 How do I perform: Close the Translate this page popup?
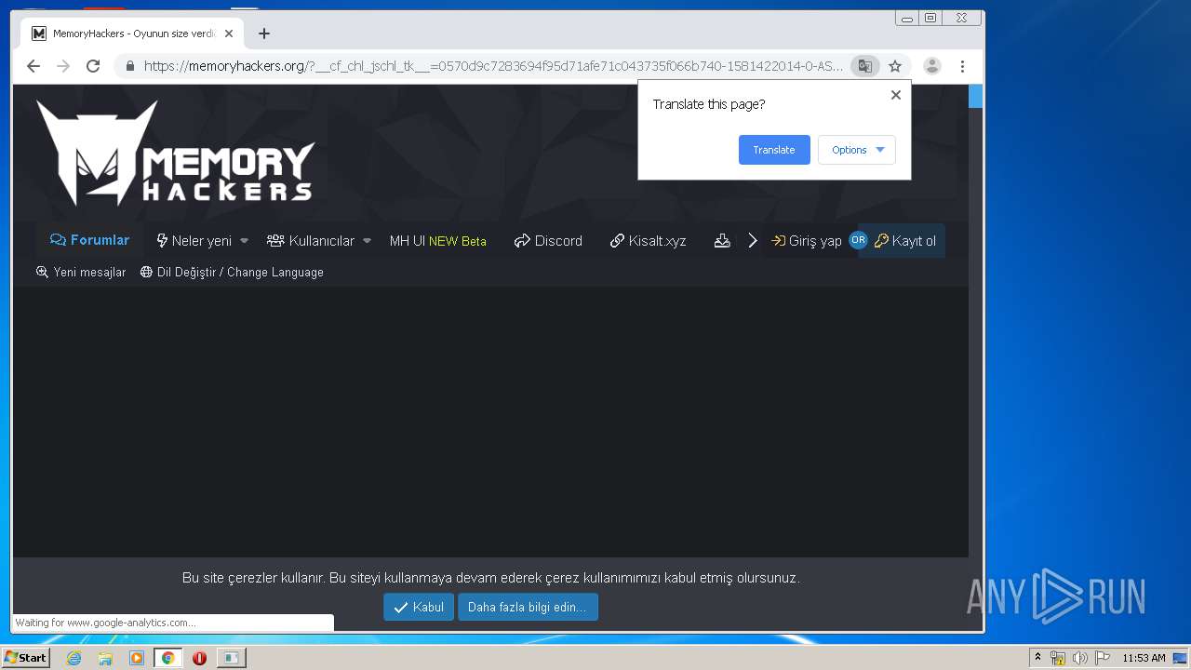tap(896, 95)
